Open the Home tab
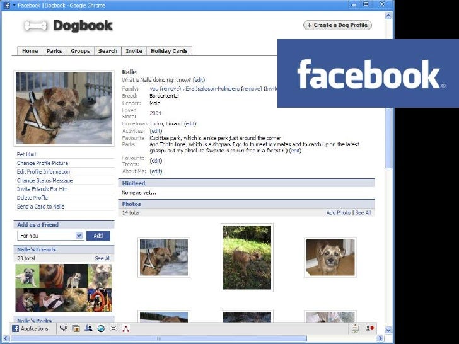The image size is (459, 344). pos(30,51)
